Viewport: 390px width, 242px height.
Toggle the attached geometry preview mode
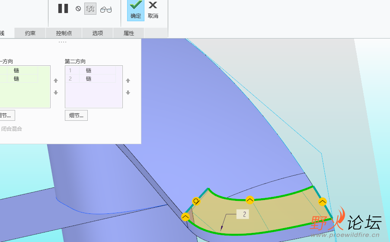pyautogui.click(x=90, y=9)
